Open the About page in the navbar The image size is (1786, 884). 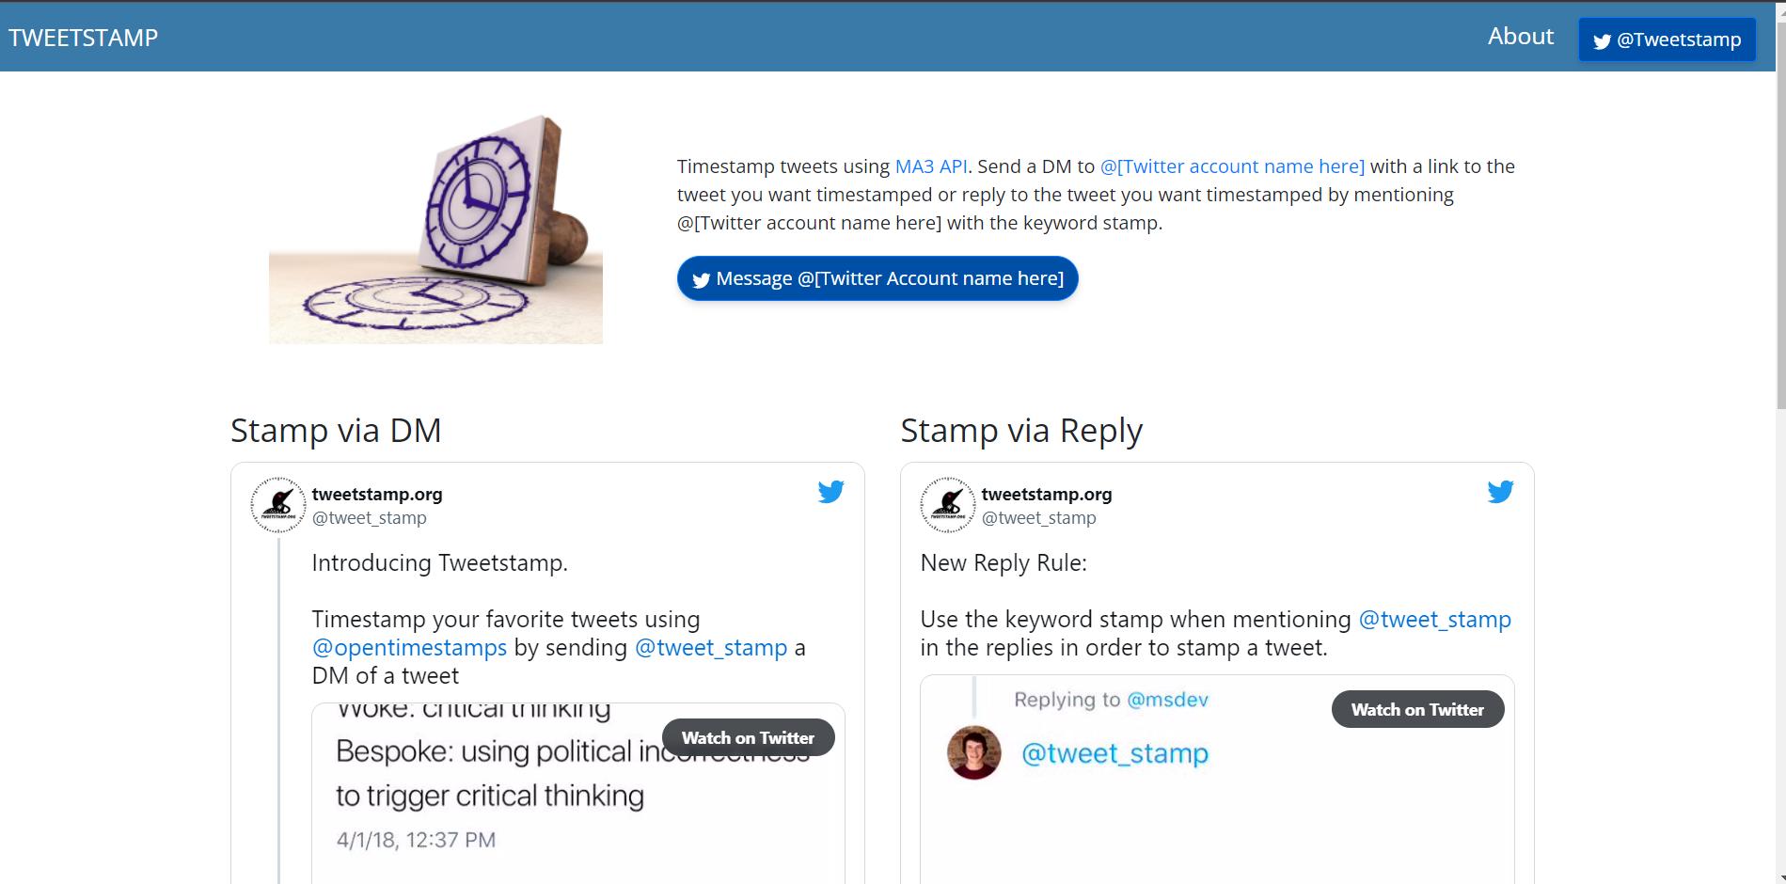pyautogui.click(x=1520, y=37)
